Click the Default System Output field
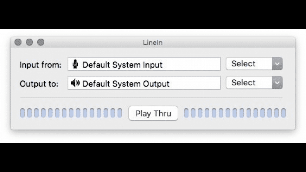Screen dimensions: 306x172 point(144,83)
